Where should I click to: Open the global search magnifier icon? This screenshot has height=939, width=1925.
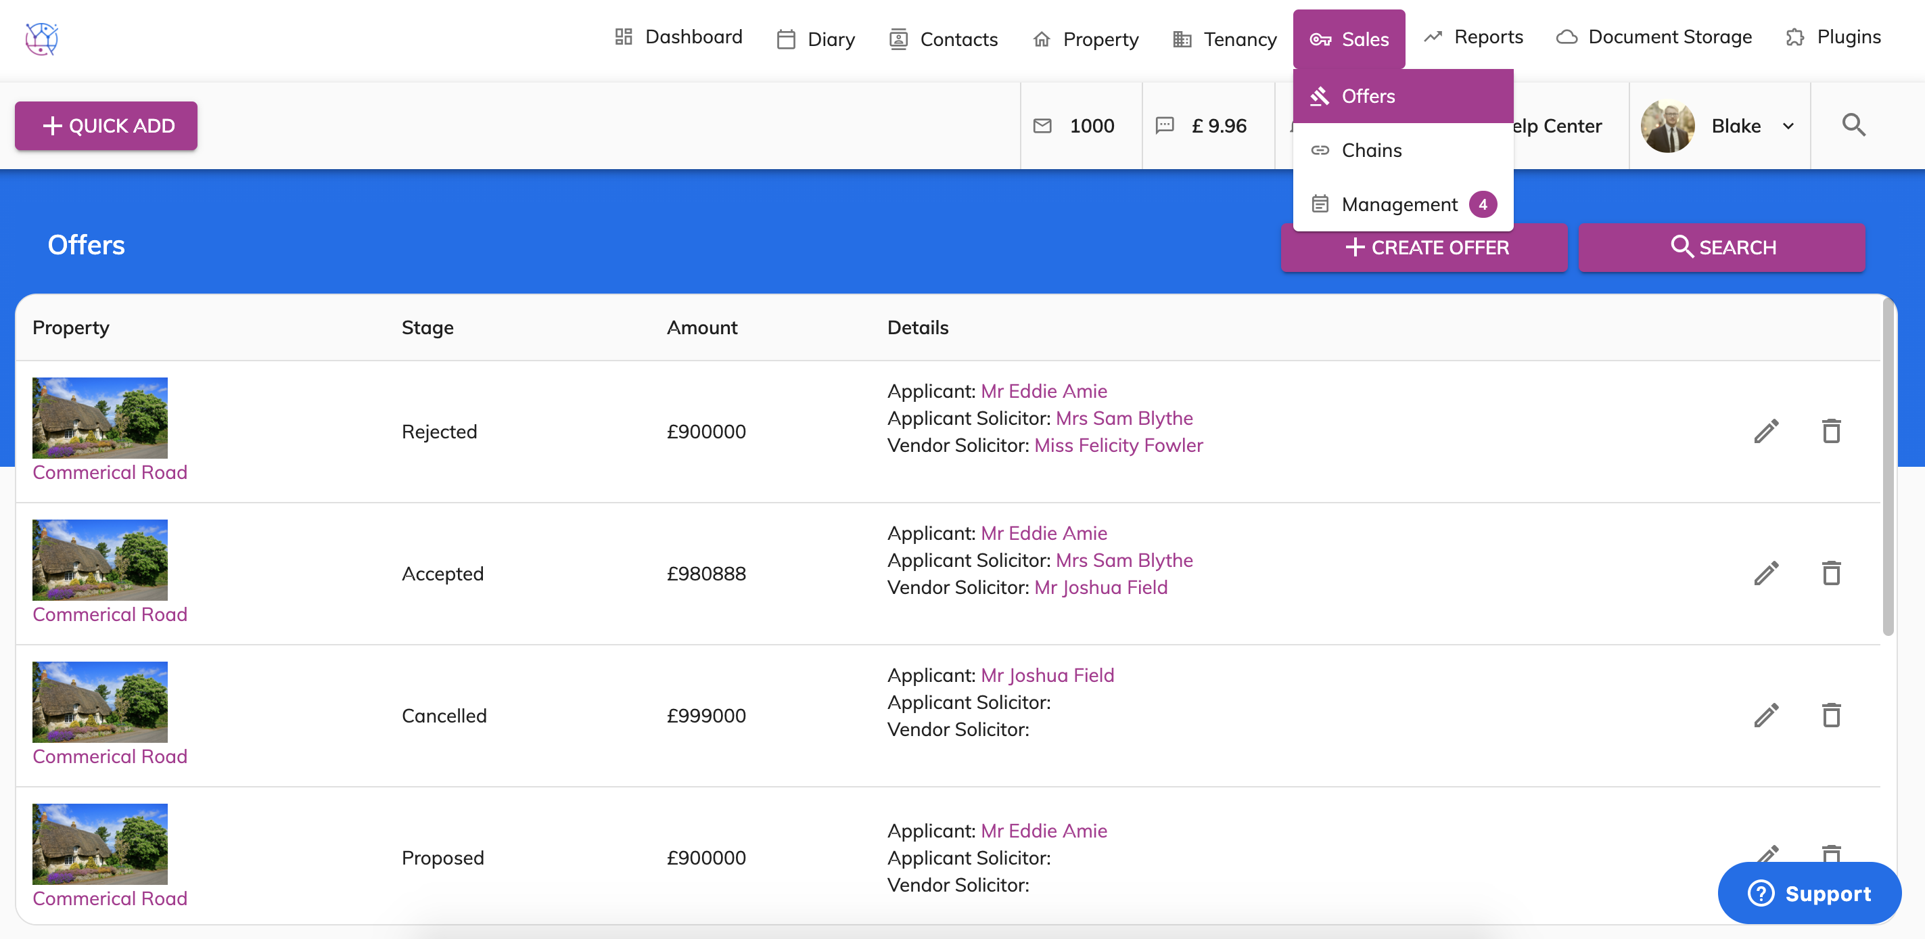coord(1853,126)
